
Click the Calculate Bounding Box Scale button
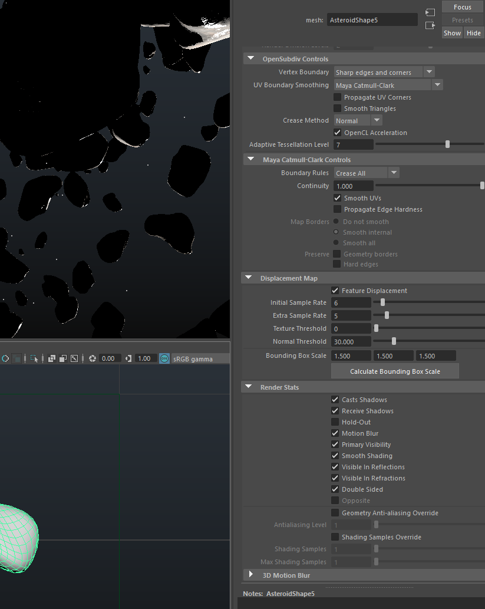tap(395, 371)
